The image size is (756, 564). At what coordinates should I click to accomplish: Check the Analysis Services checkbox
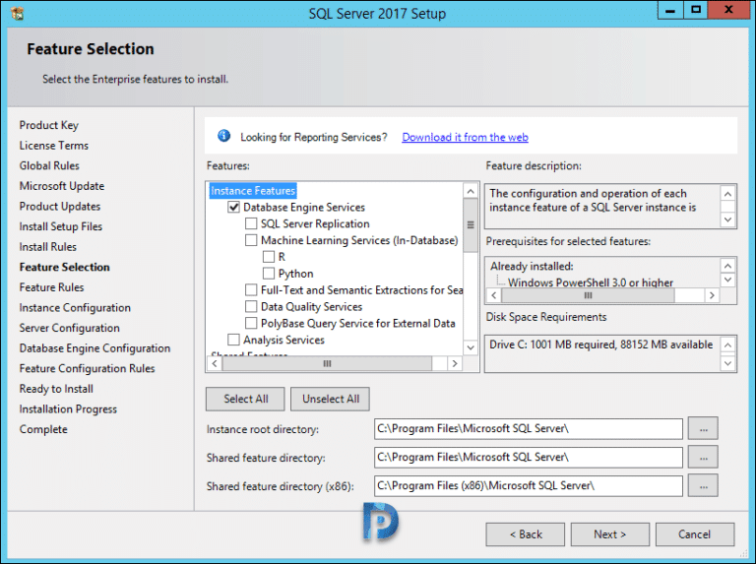pyautogui.click(x=234, y=340)
